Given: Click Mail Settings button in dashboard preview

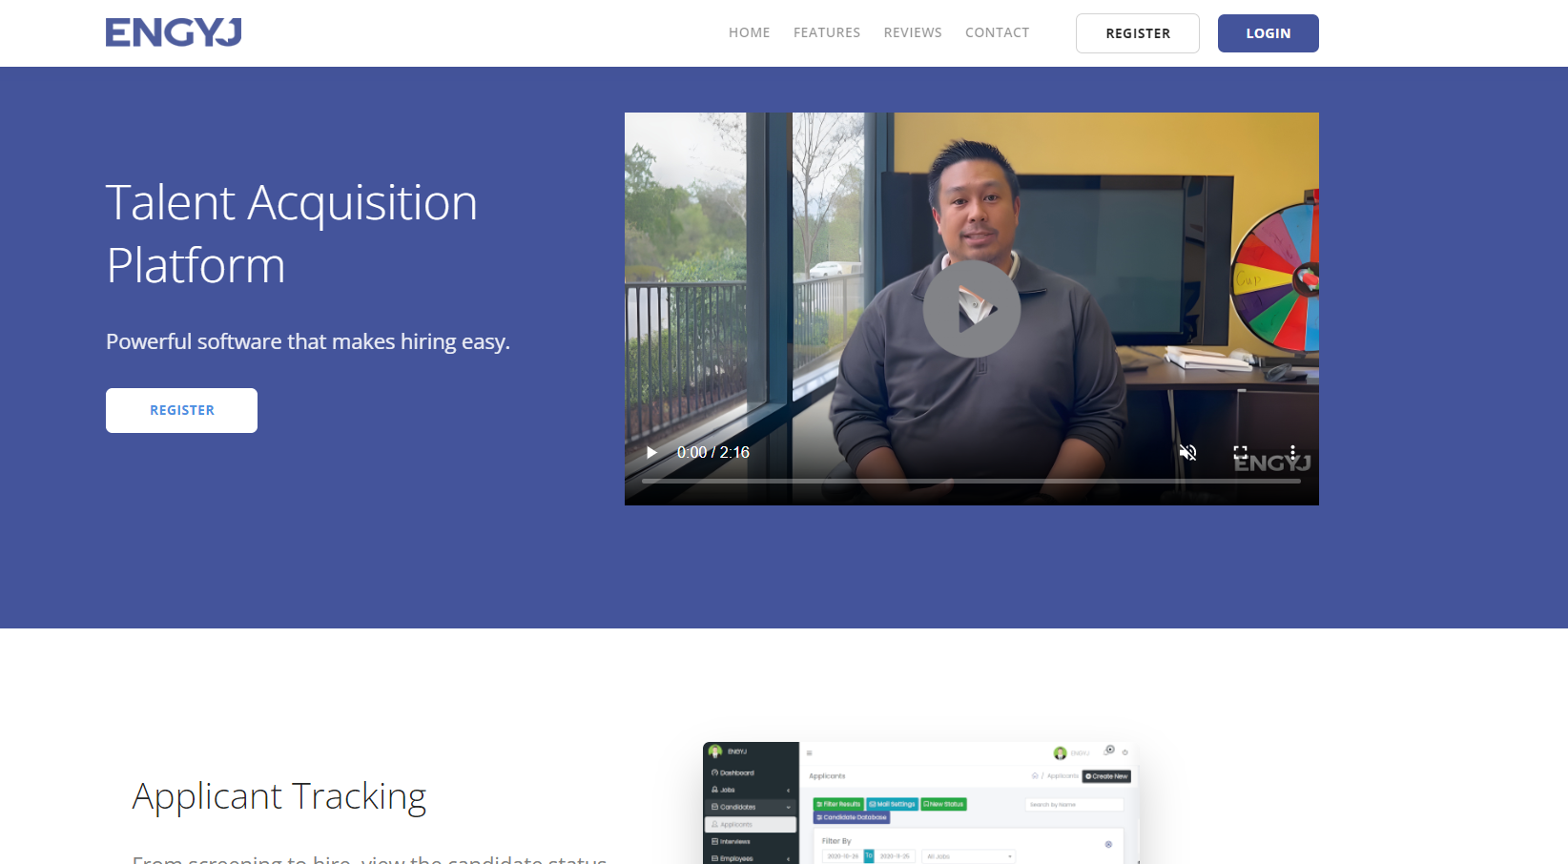Looking at the screenshot, I should pyautogui.click(x=893, y=804).
